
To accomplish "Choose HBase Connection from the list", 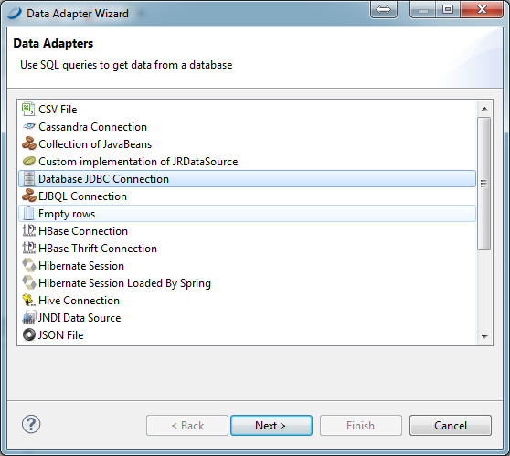I will (x=247, y=231).
